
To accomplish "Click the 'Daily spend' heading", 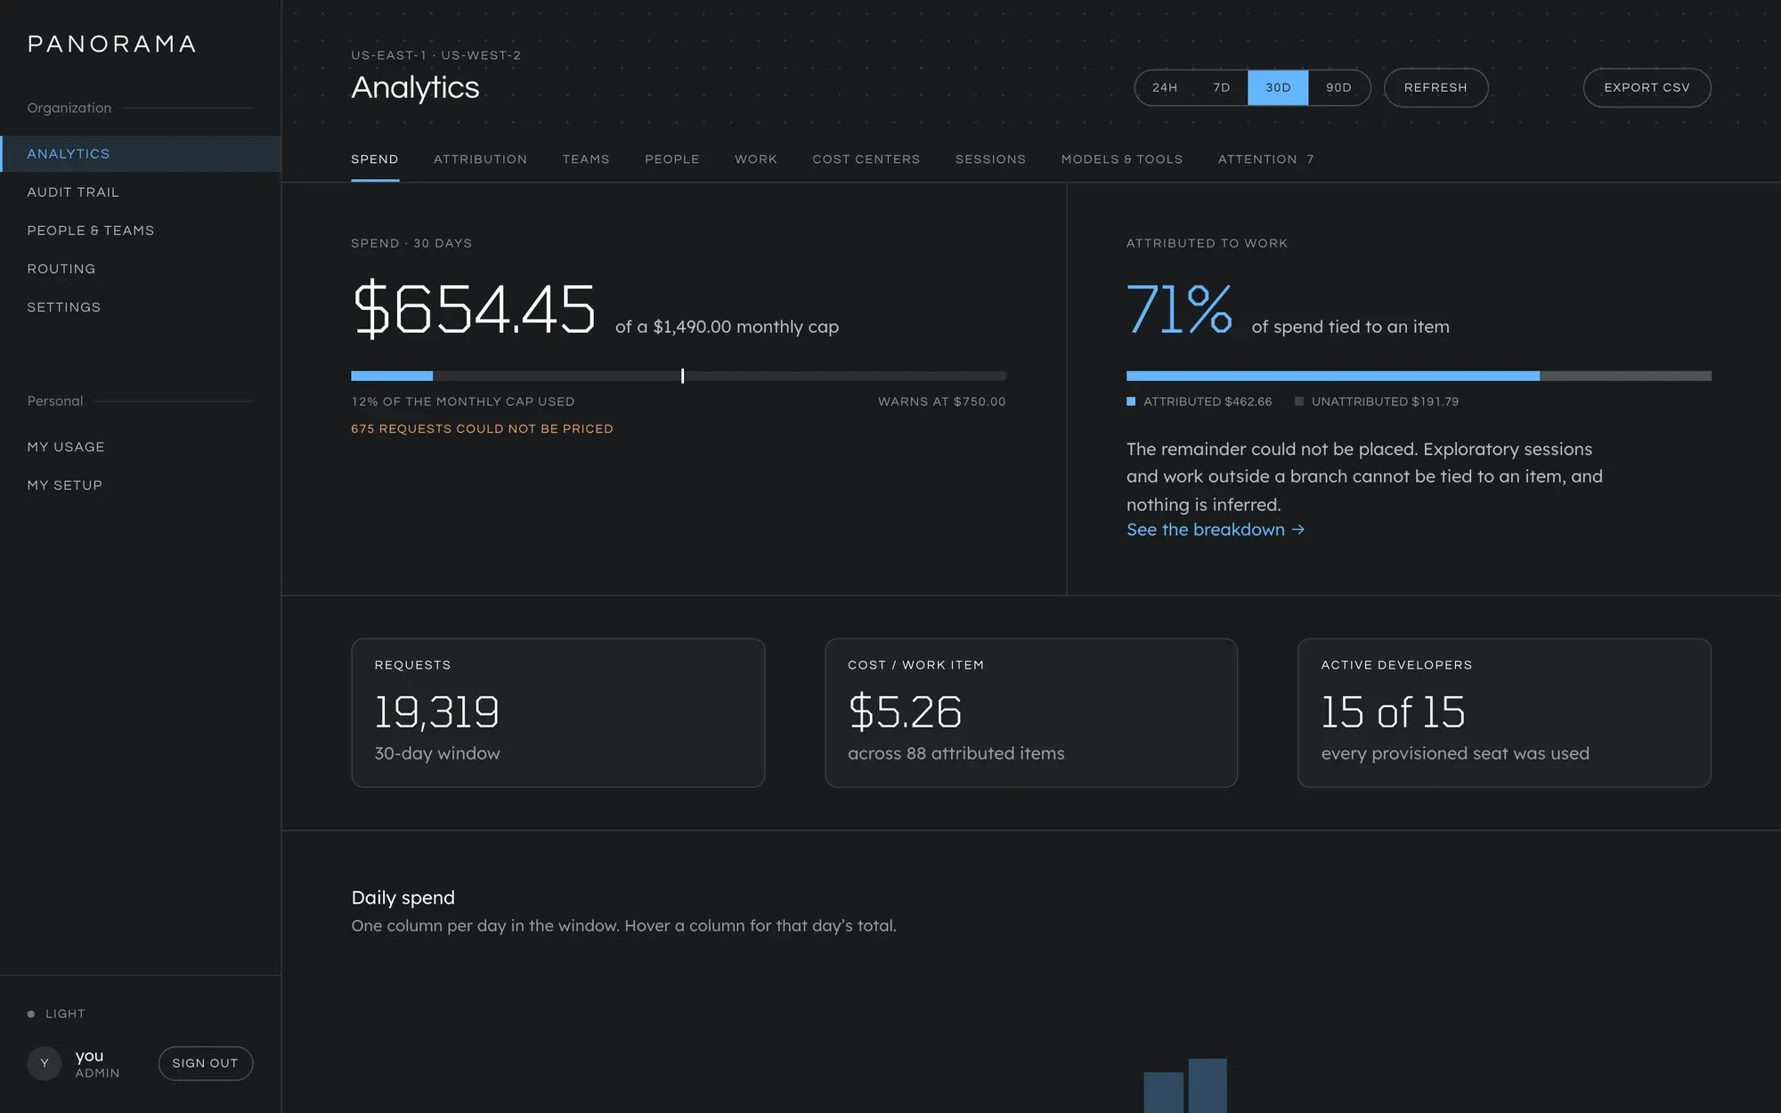I will [x=403, y=898].
